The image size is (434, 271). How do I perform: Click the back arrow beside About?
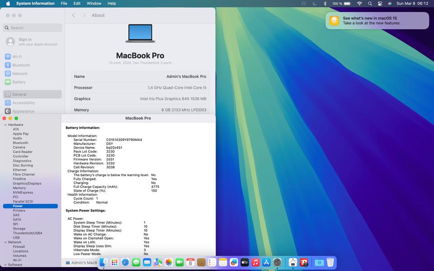[x=74, y=15]
